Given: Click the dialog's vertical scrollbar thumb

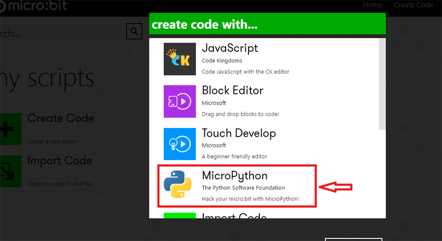Looking at the screenshot, I should point(382,84).
